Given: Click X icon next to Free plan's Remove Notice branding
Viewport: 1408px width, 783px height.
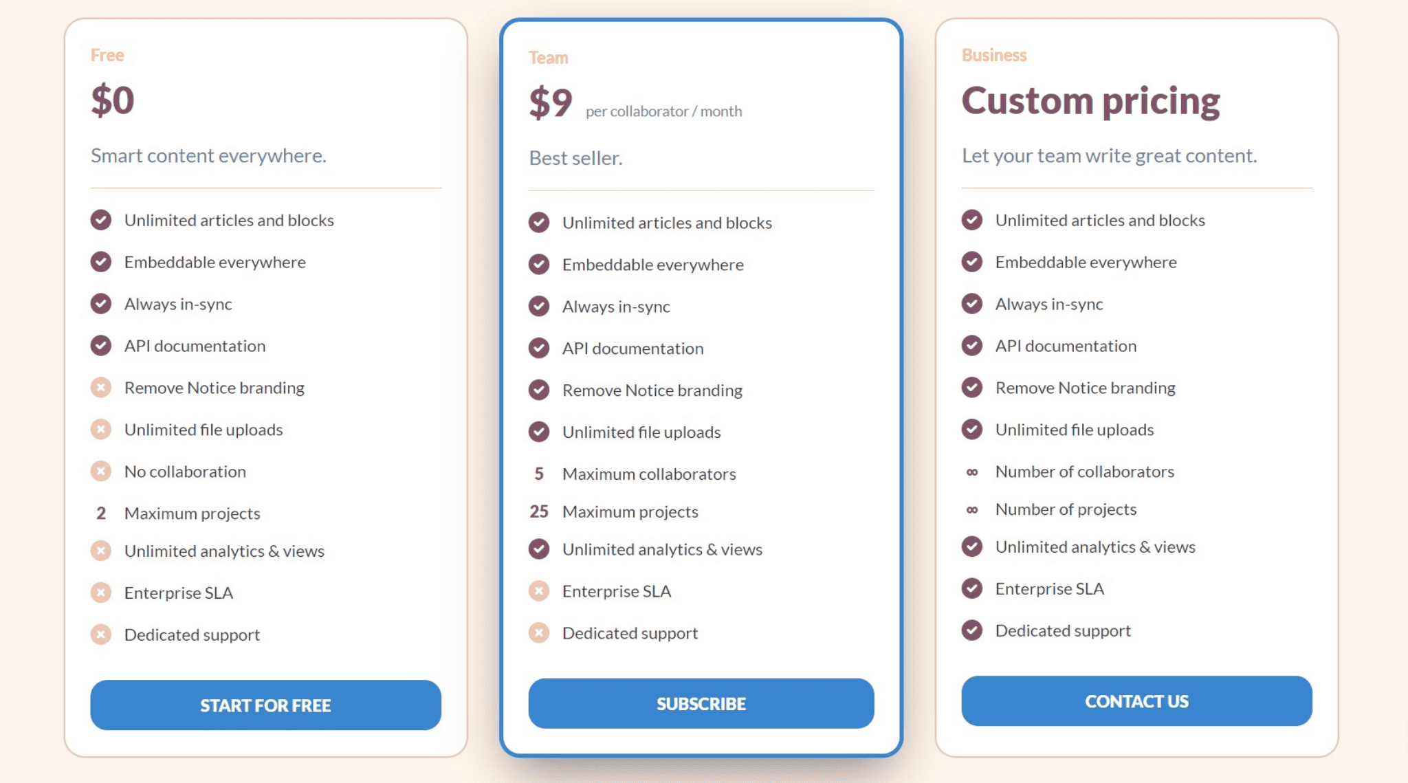Looking at the screenshot, I should click(x=101, y=387).
